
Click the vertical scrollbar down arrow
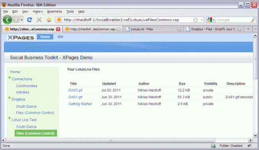click(x=255, y=136)
